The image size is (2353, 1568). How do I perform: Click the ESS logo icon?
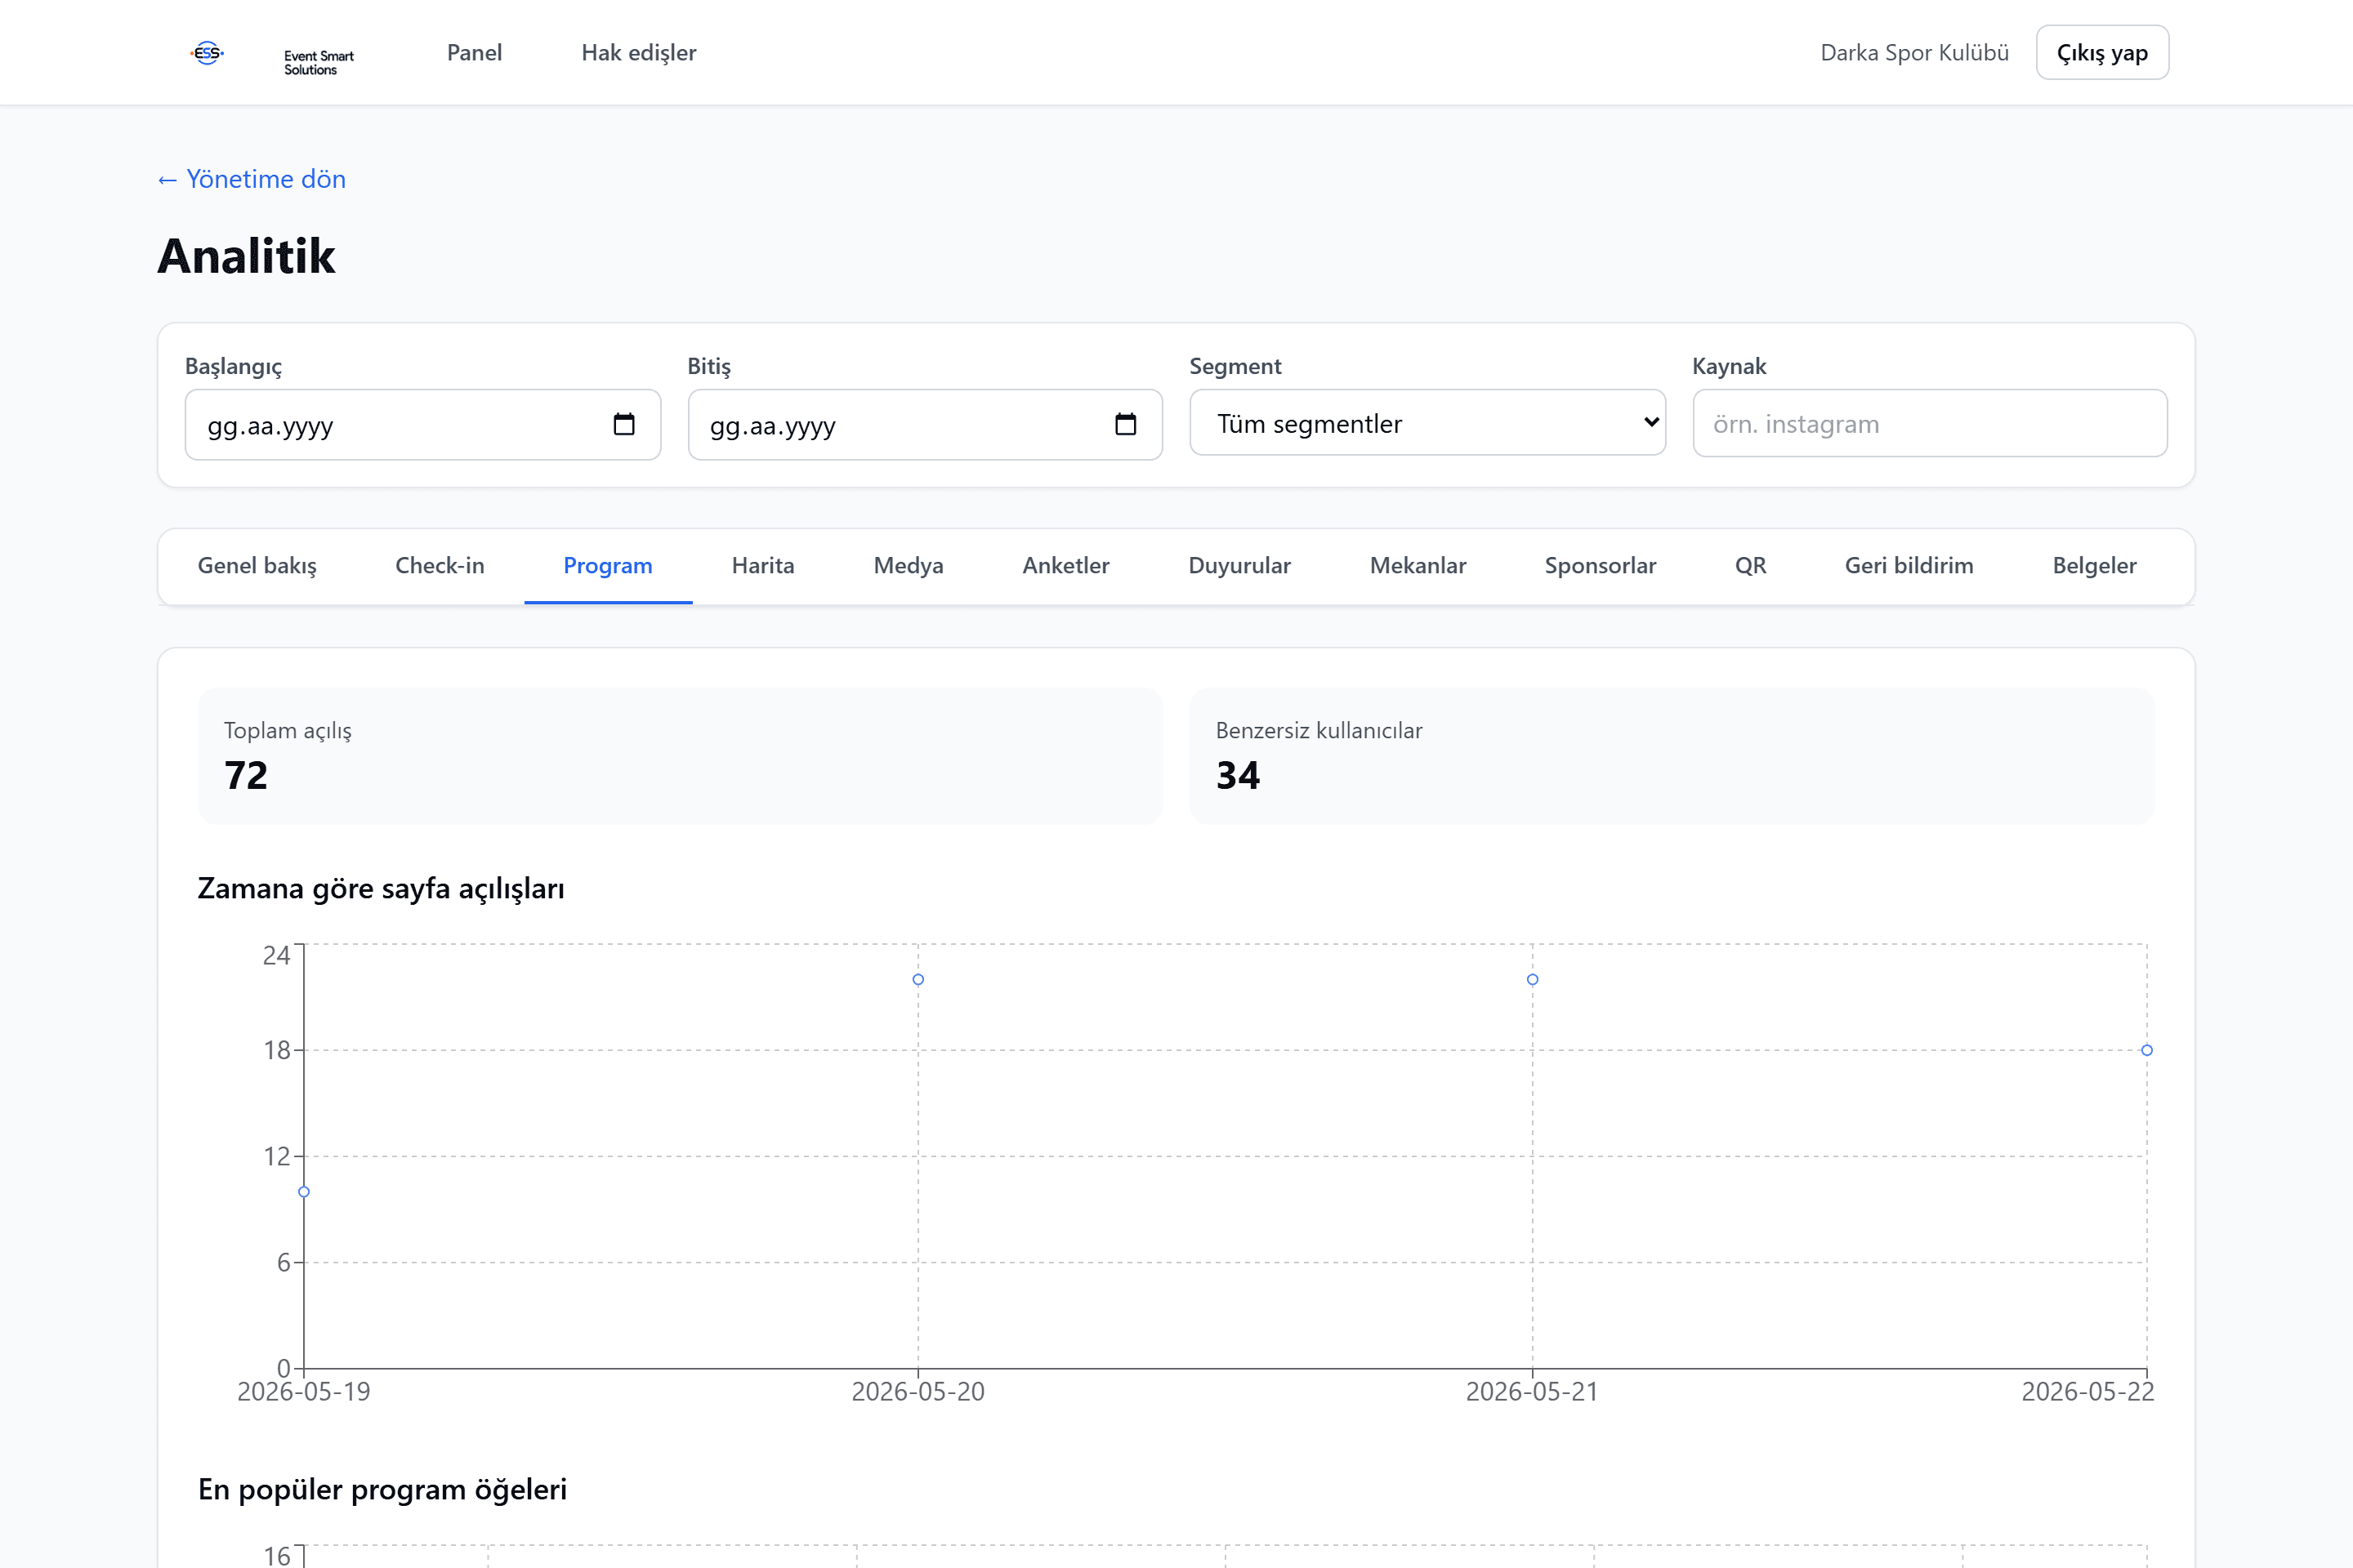point(207,53)
